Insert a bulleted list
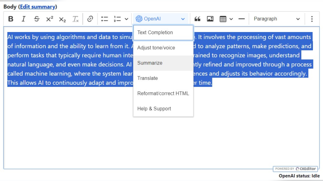 [105, 19]
